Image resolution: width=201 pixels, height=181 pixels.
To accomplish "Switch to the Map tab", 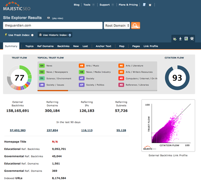I will click(122, 46).
